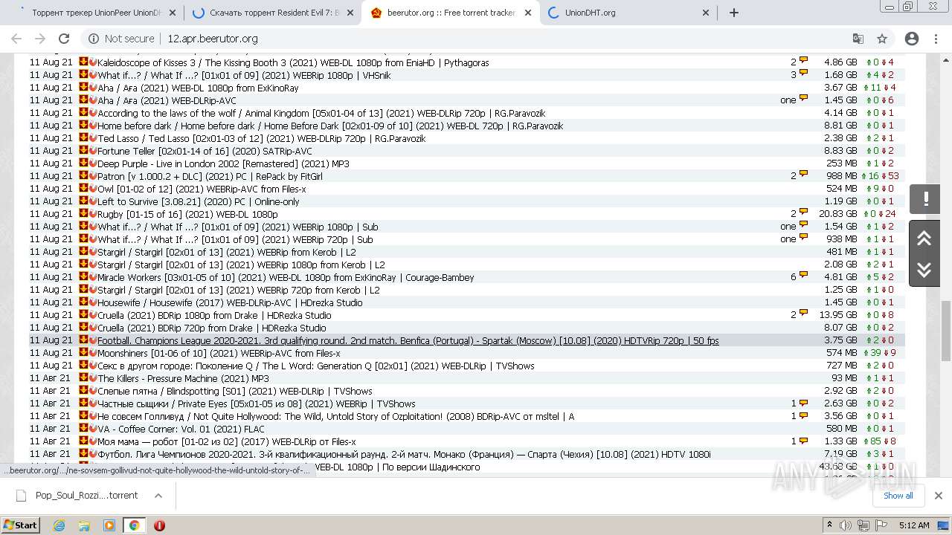Click the 20.83 GB size of Rugby
This screenshot has height=535, width=952.
[x=837, y=214]
